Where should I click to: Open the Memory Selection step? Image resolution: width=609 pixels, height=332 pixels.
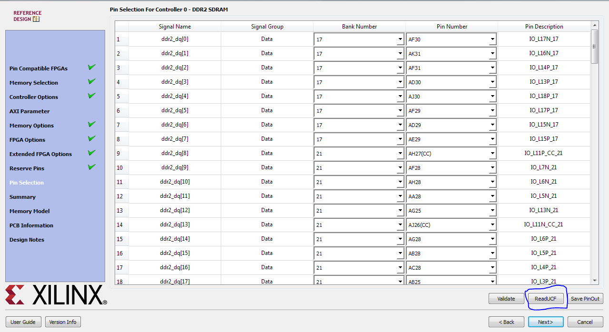34,83
